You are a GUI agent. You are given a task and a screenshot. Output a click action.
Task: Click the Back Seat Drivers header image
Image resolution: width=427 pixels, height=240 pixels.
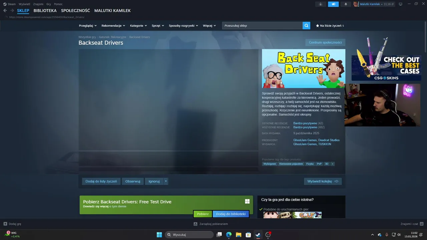[x=304, y=69]
